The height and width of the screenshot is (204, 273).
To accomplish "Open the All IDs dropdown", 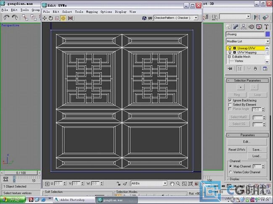I will click(165, 183).
